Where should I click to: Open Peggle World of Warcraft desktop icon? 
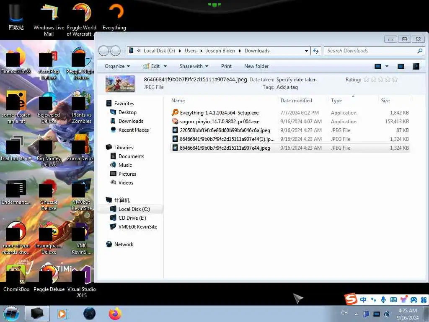pos(81,19)
